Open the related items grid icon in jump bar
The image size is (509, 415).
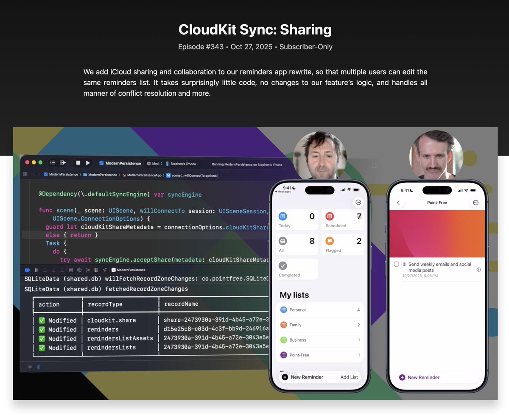click(x=25, y=174)
